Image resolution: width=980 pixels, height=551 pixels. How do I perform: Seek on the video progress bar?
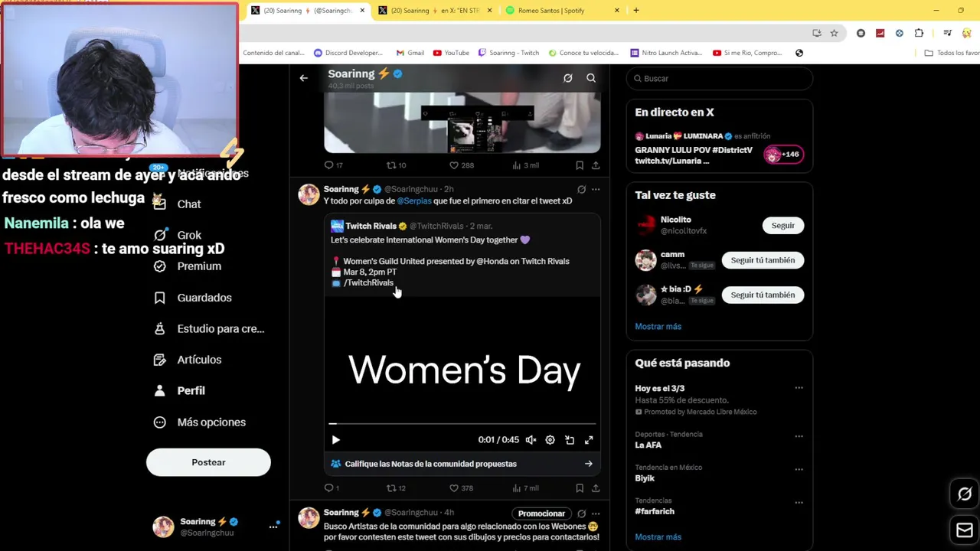point(462,423)
